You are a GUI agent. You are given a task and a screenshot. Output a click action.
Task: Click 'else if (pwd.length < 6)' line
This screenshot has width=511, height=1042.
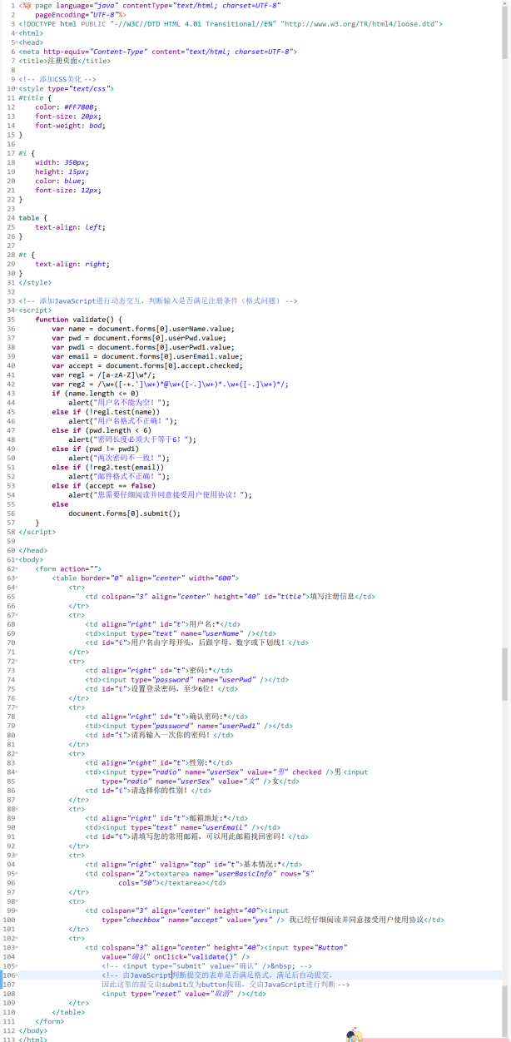102,430
